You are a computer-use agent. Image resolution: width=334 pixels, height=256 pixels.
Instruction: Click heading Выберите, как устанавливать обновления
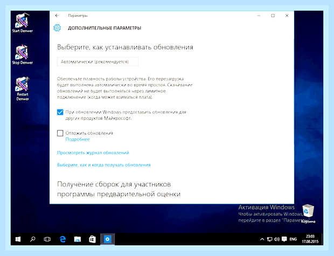coord(125,47)
